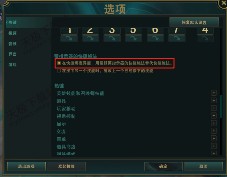Click the quick-cast arrow icon under key 3
The image size is (227, 177).
coord(112,38)
